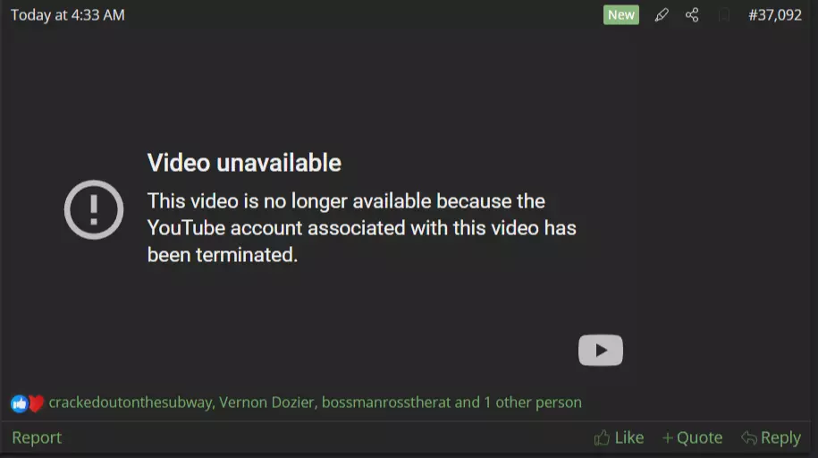Toggle the faint bookmark icon
This screenshot has width=818, height=458.
pos(724,15)
